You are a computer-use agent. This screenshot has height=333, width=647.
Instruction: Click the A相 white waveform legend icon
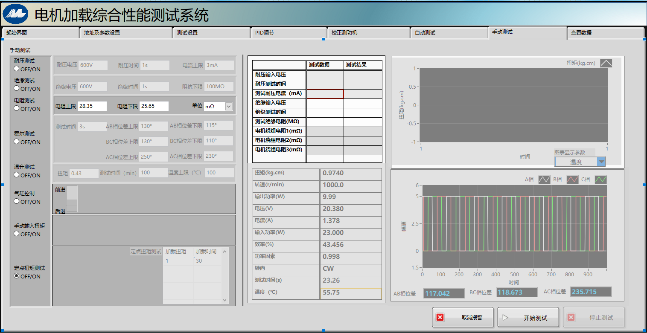point(544,180)
